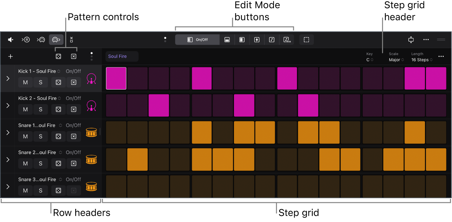Click the speaker preview icon
This screenshot has width=452, height=222.
pyautogui.click(x=10, y=39)
